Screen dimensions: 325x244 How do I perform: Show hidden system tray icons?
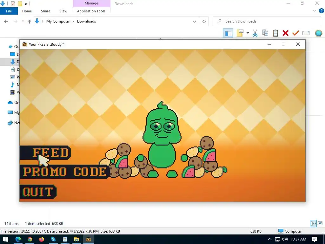(x=270, y=239)
